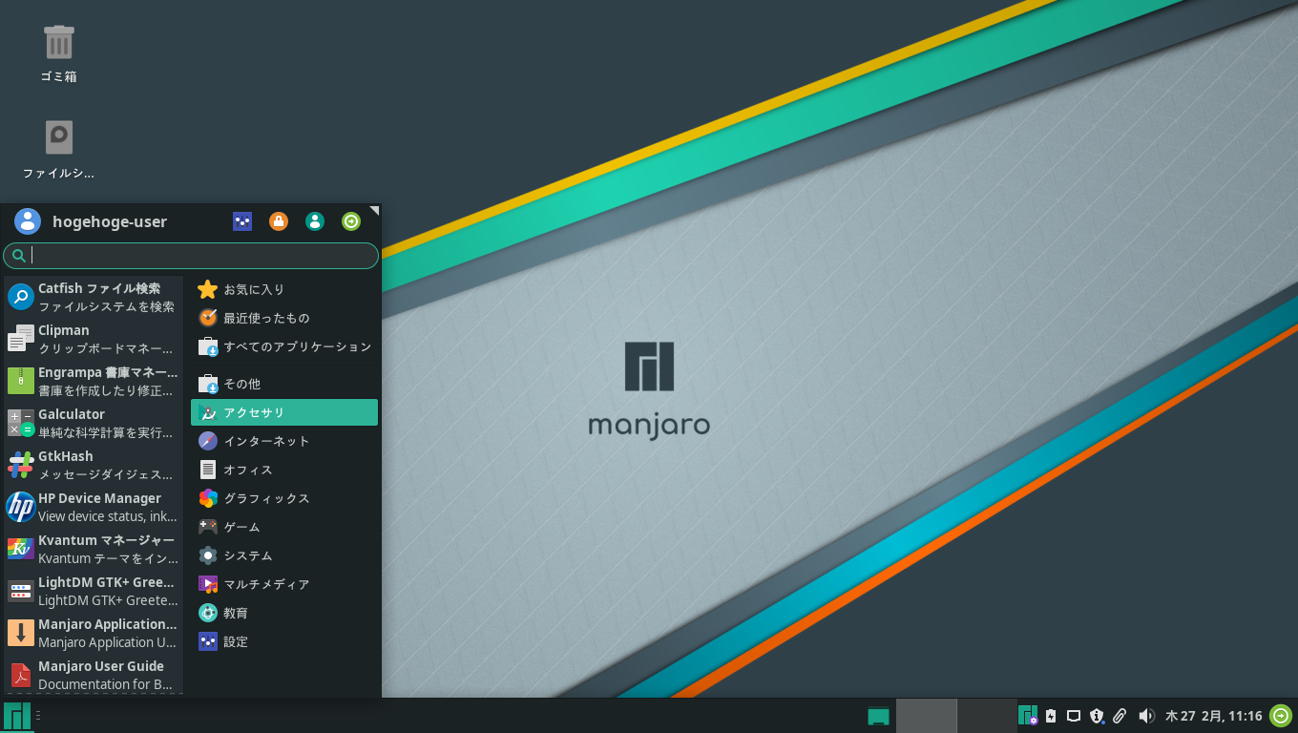Select オフィス category
The height and width of the screenshot is (733, 1298).
(x=284, y=470)
